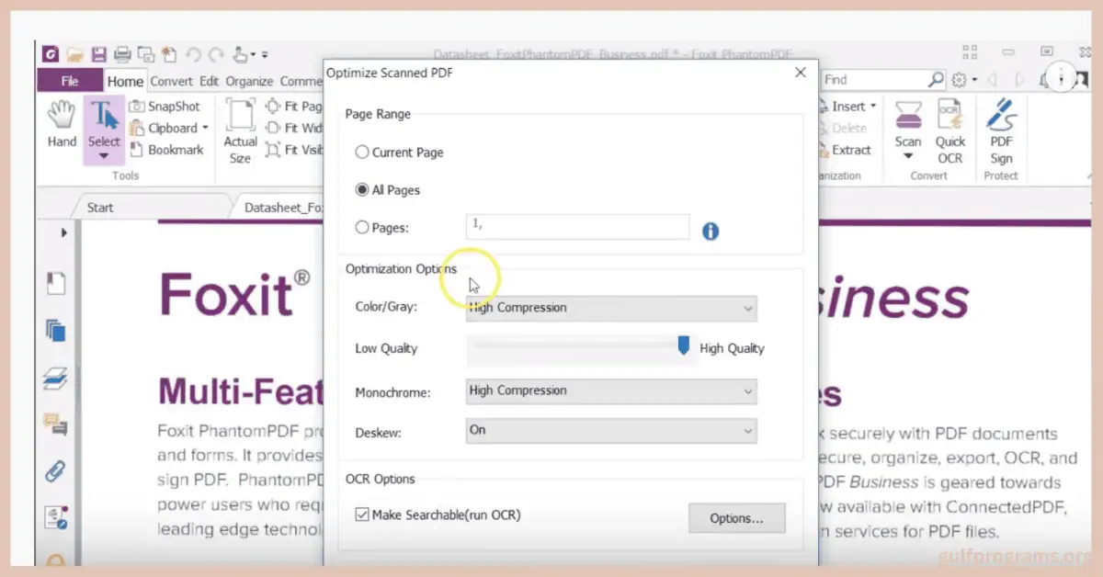
Task: Save the document via the toolbar
Action: pos(99,54)
